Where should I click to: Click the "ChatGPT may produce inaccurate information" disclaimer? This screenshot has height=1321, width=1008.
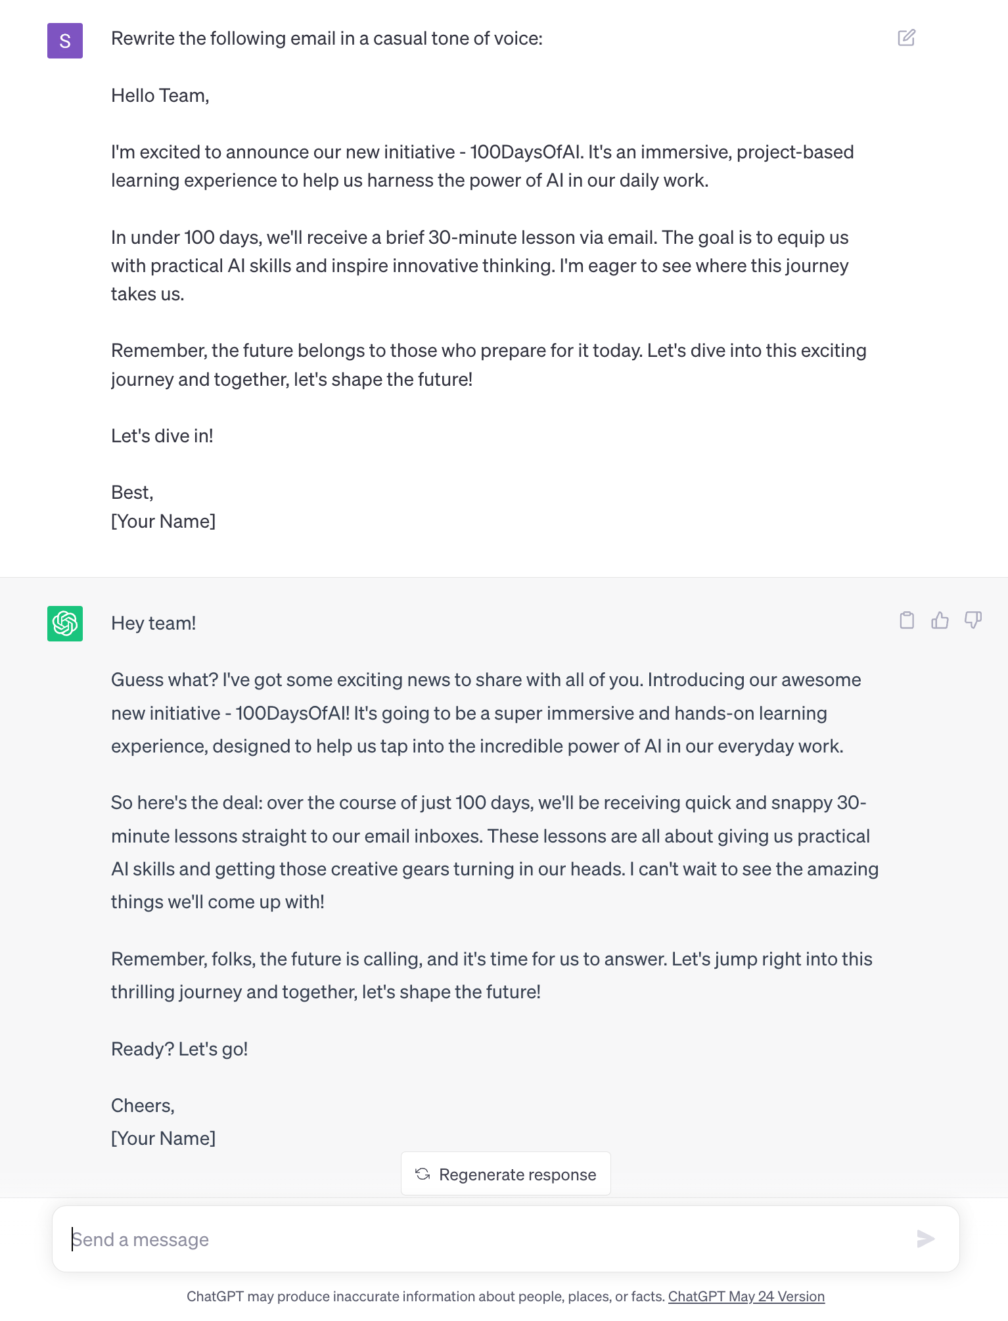click(426, 1296)
